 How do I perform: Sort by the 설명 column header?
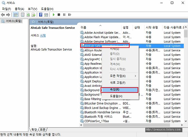point(127,28)
